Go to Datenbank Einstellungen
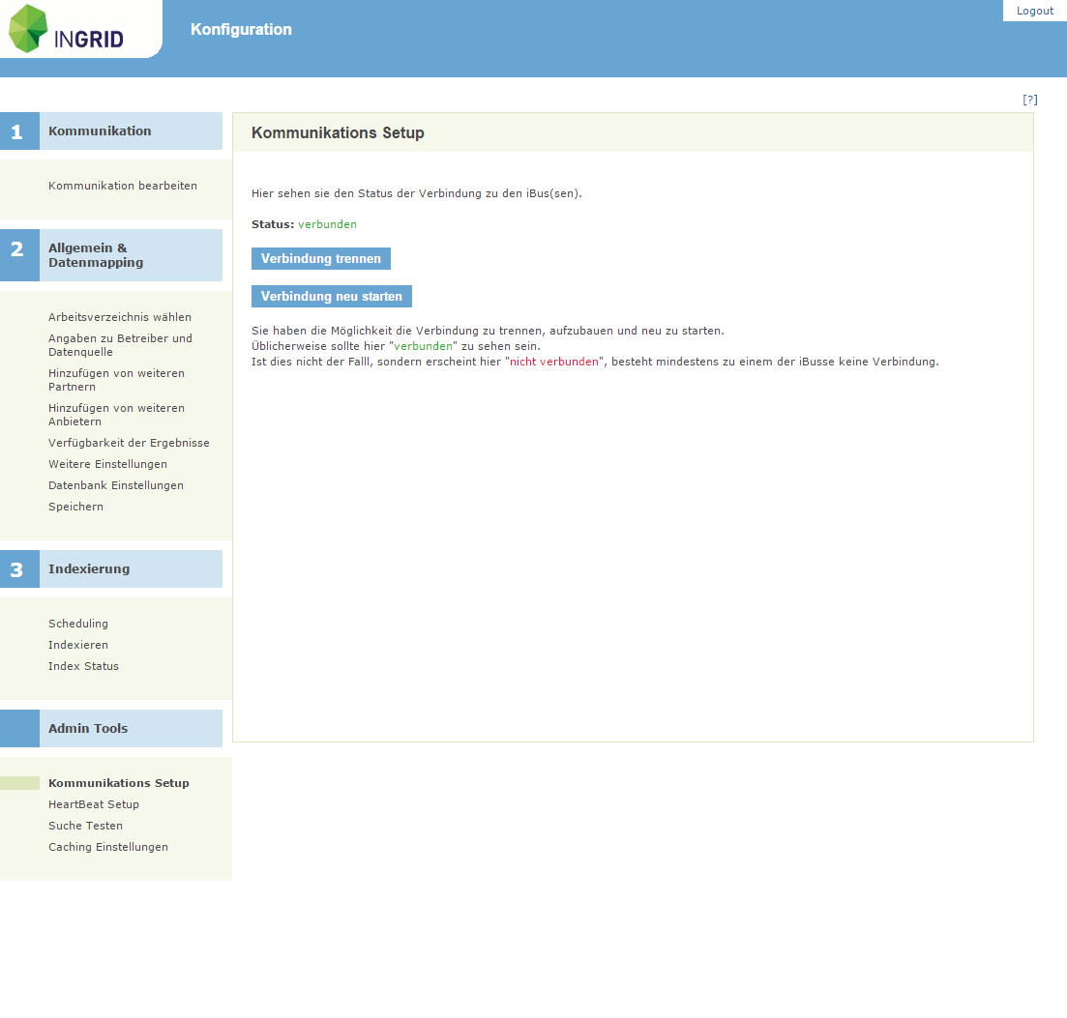Screen dimensions: 1067x1018 pyautogui.click(x=115, y=484)
